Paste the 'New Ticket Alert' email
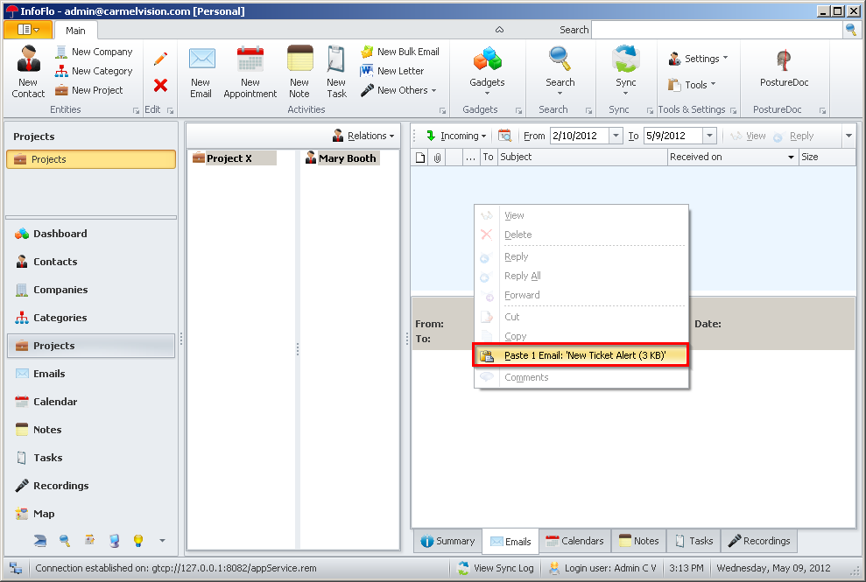 click(581, 355)
